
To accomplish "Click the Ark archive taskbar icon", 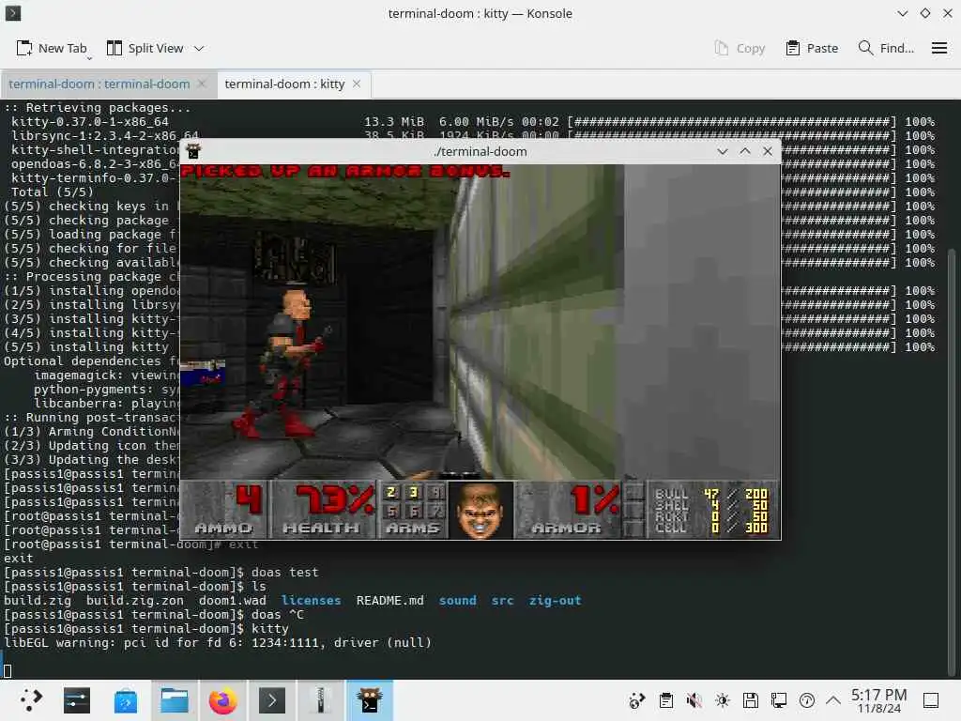I will 321,700.
